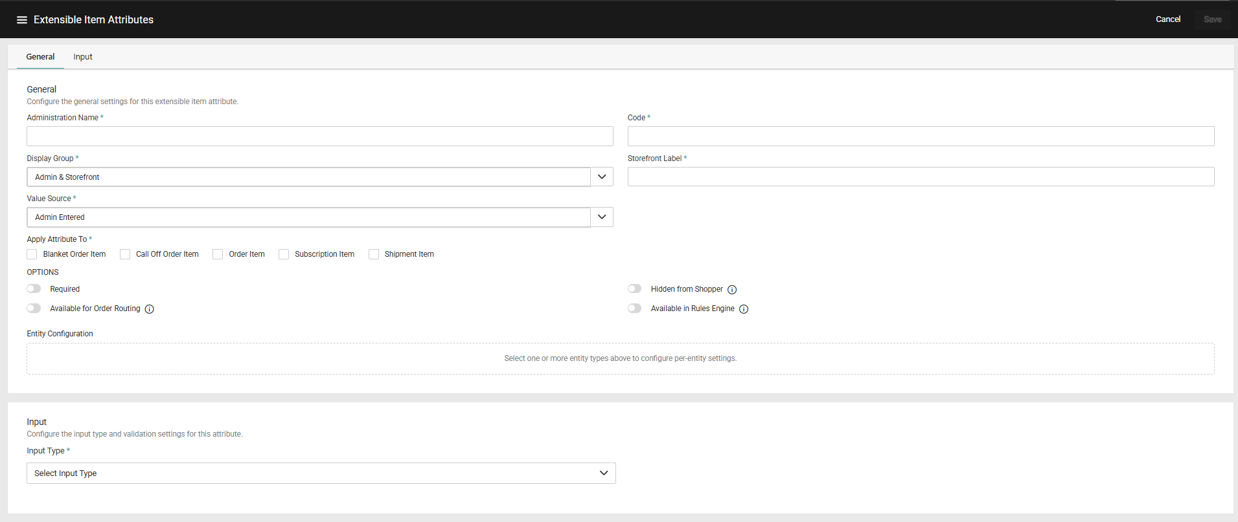The width and height of the screenshot is (1238, 522).
Task: Tick the Subscription Item checkbox
Action: [x=284, y=254]
